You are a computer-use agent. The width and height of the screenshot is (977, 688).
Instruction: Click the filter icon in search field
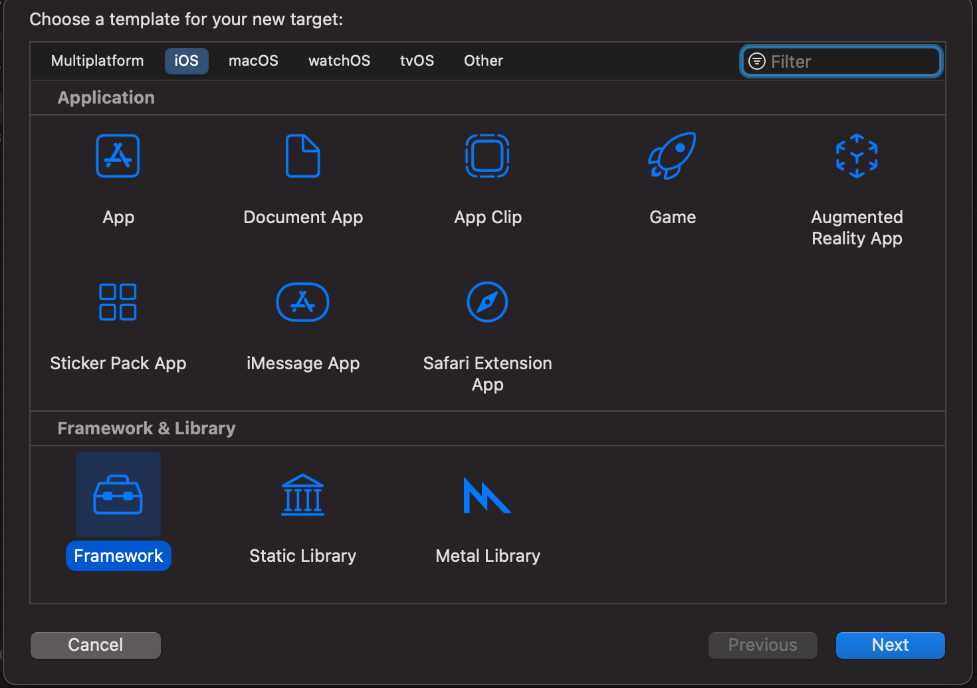(x=757, y=61)
